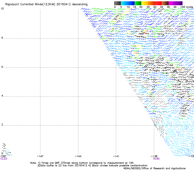Click latitude label '10' on the left axis
194x170 pixels.
[2, 9]
